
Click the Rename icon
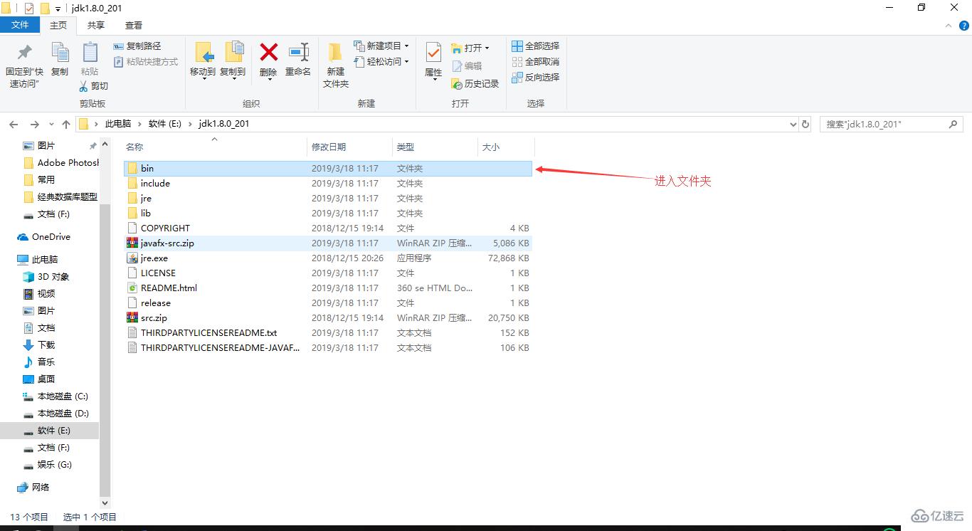[298, 52]
